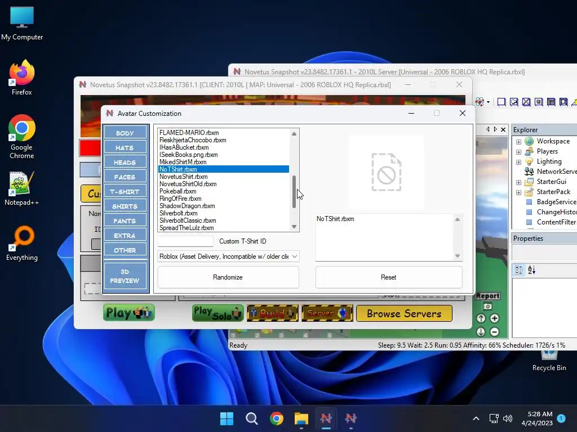The image size is (577, 432).
Task: Click the camera tilt-up arrow control
Action: (481, 318)
